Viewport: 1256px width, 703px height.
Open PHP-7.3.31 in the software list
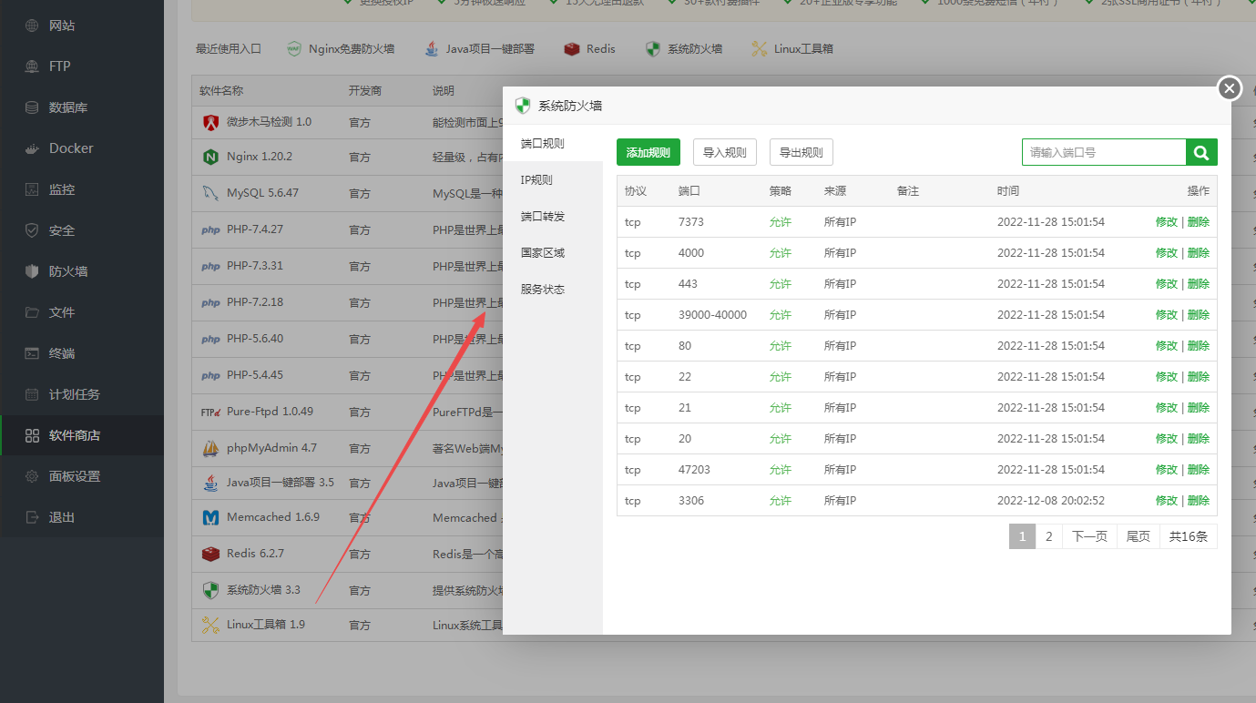(x=255, y=266)
